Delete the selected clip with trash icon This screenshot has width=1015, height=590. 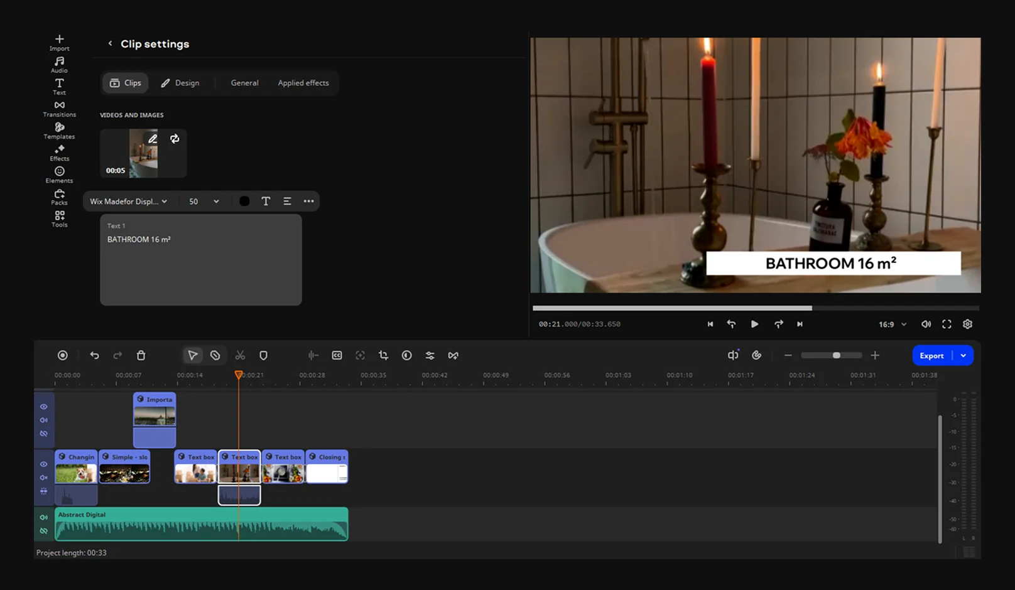click(141, 355)
